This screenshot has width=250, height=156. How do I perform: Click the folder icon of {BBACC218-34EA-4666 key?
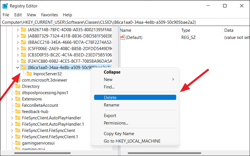23,42
